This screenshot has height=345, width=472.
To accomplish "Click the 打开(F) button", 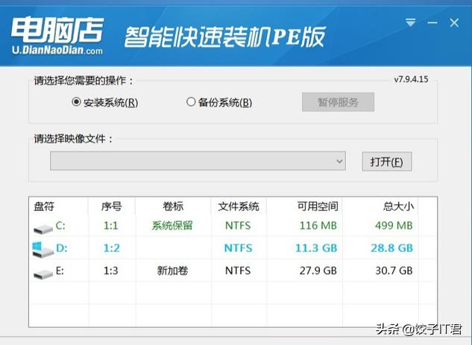I will 387,162.
